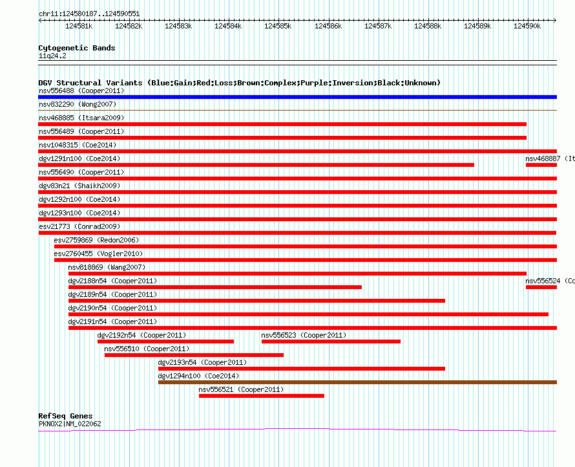Open nsv556488 (Cooper2011) label

click(x=81, y=91)
